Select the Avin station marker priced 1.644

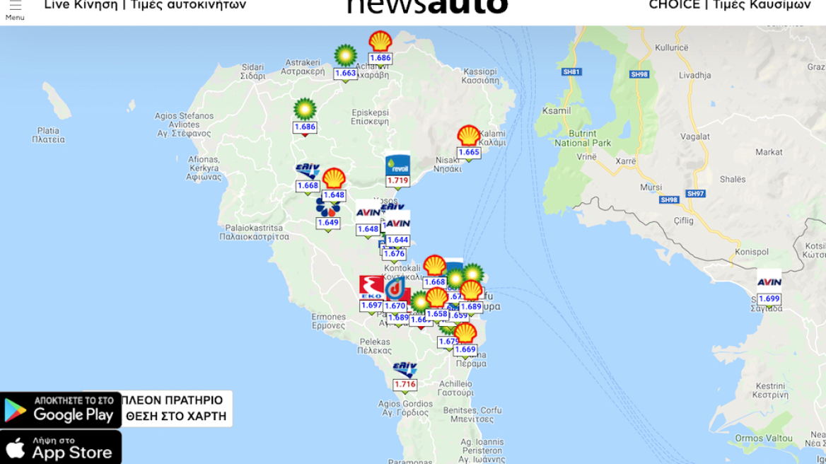click(397, 224)
